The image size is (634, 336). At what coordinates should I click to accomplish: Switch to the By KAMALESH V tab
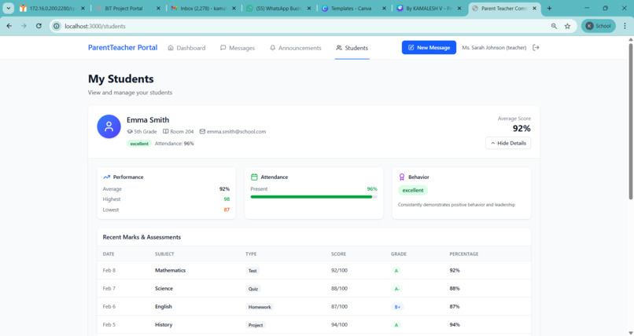[x=429, y=8]
